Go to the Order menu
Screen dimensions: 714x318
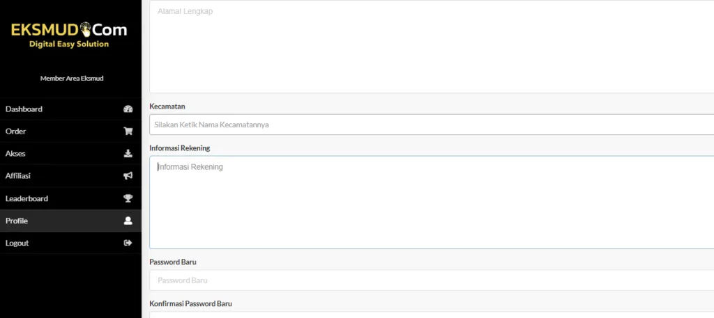click(16, 132)
